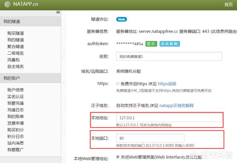The image size is (237, 163).
Task: Open 站内消息 in the sidebar
Action: 16,143
